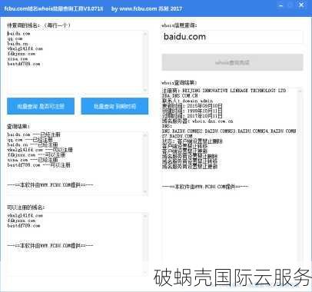This screenshot has width=312, height=292.
Task: Close the whois tool window
Action: (301, 5)
